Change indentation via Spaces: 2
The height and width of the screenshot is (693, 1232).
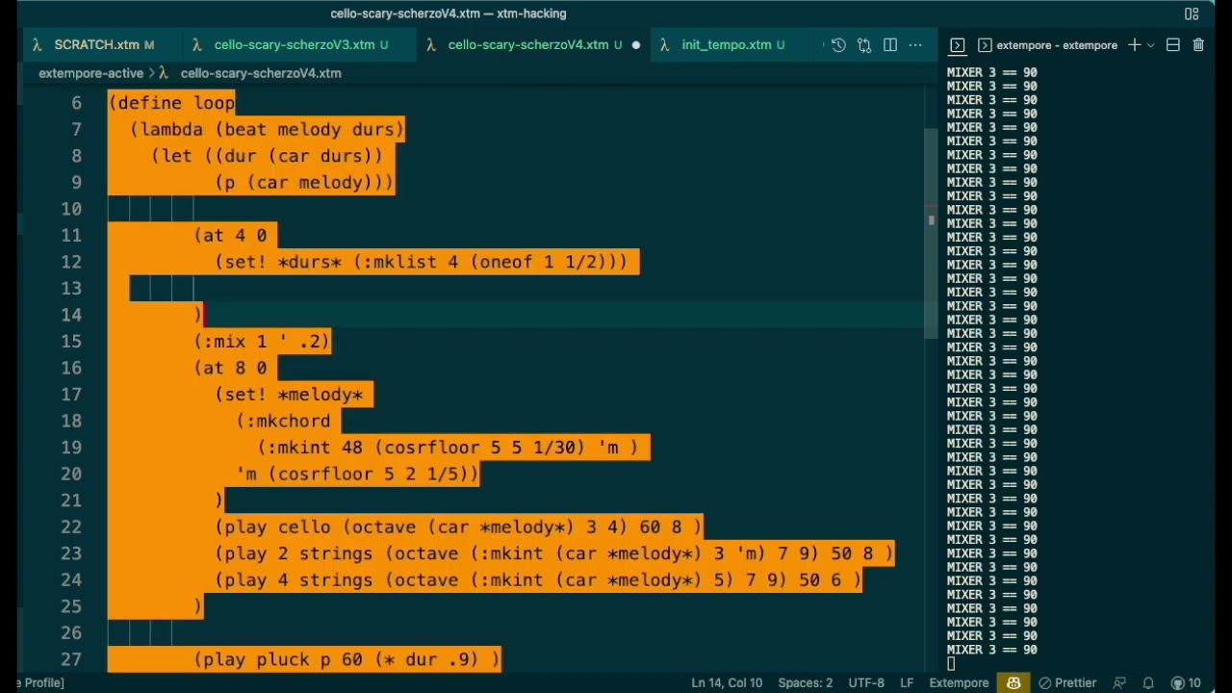point(805,682)
